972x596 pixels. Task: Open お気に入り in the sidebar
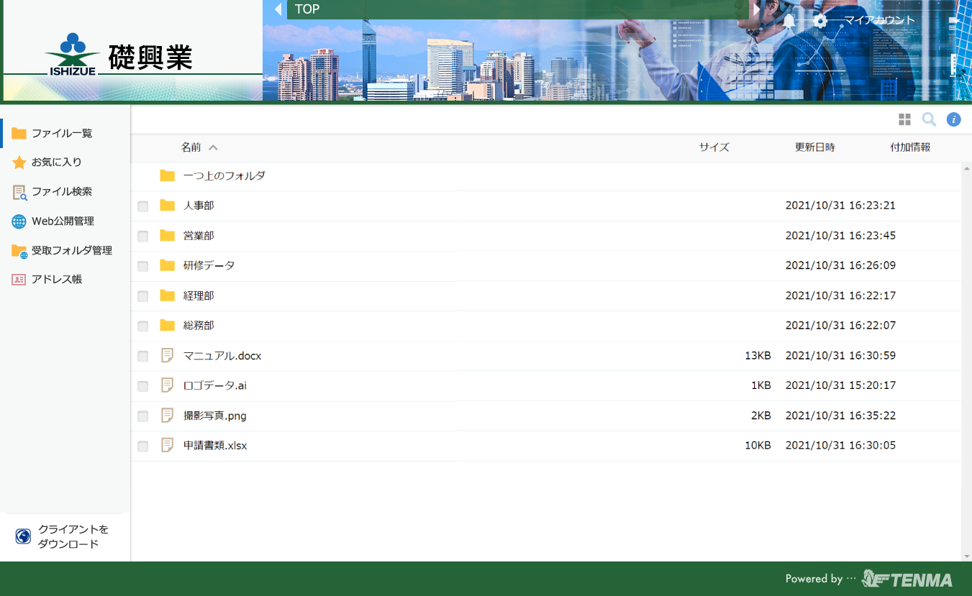(56, 162)
